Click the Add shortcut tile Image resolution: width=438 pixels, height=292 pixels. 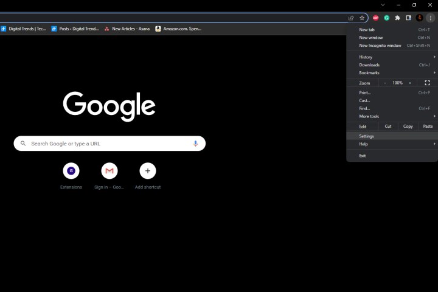148,176
